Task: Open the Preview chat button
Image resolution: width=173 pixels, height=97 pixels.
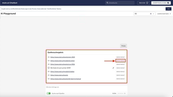Action: [144, 3]
